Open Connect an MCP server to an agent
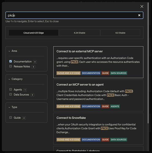Screen dimensions: 152x153 point(98,95)
